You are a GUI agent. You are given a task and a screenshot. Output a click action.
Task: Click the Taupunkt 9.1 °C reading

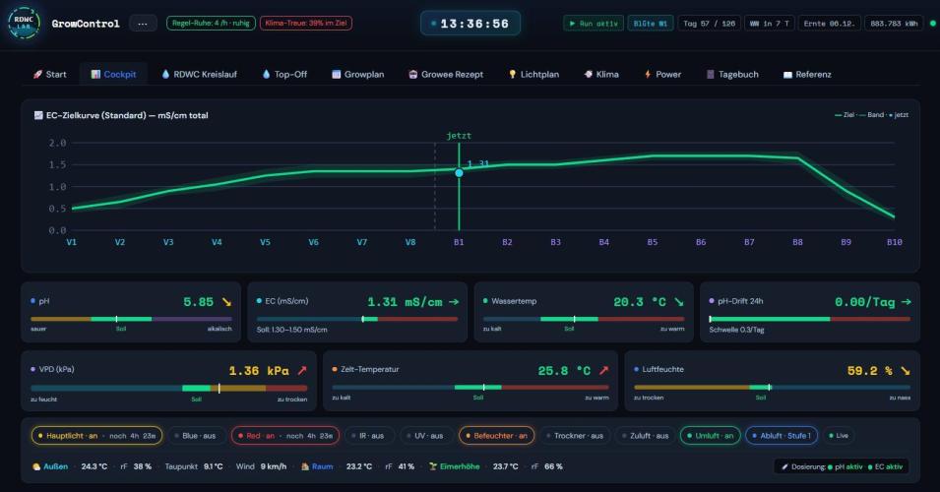click(x=194, y=466)
